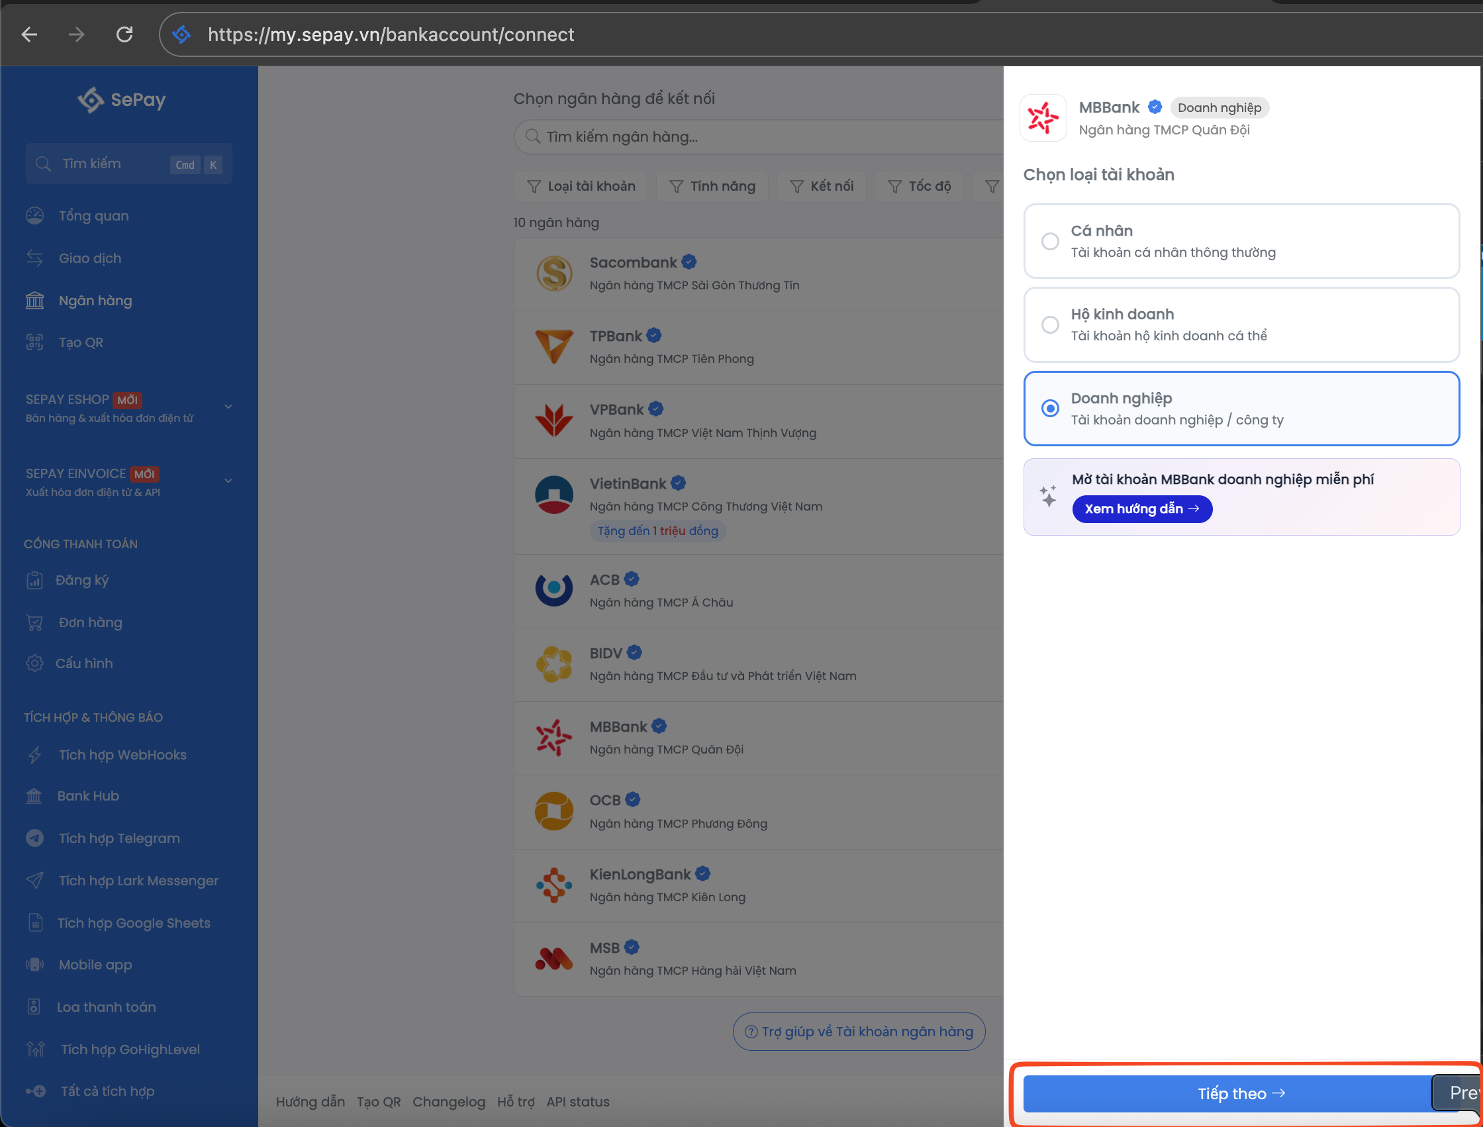Screen dimensions: 1483x1127
Task: Click the MBBank star logo in panel
Action: 1043,118
